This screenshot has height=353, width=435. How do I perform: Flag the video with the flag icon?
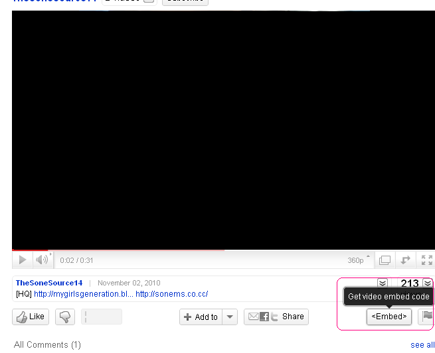[x=426, y=317]
